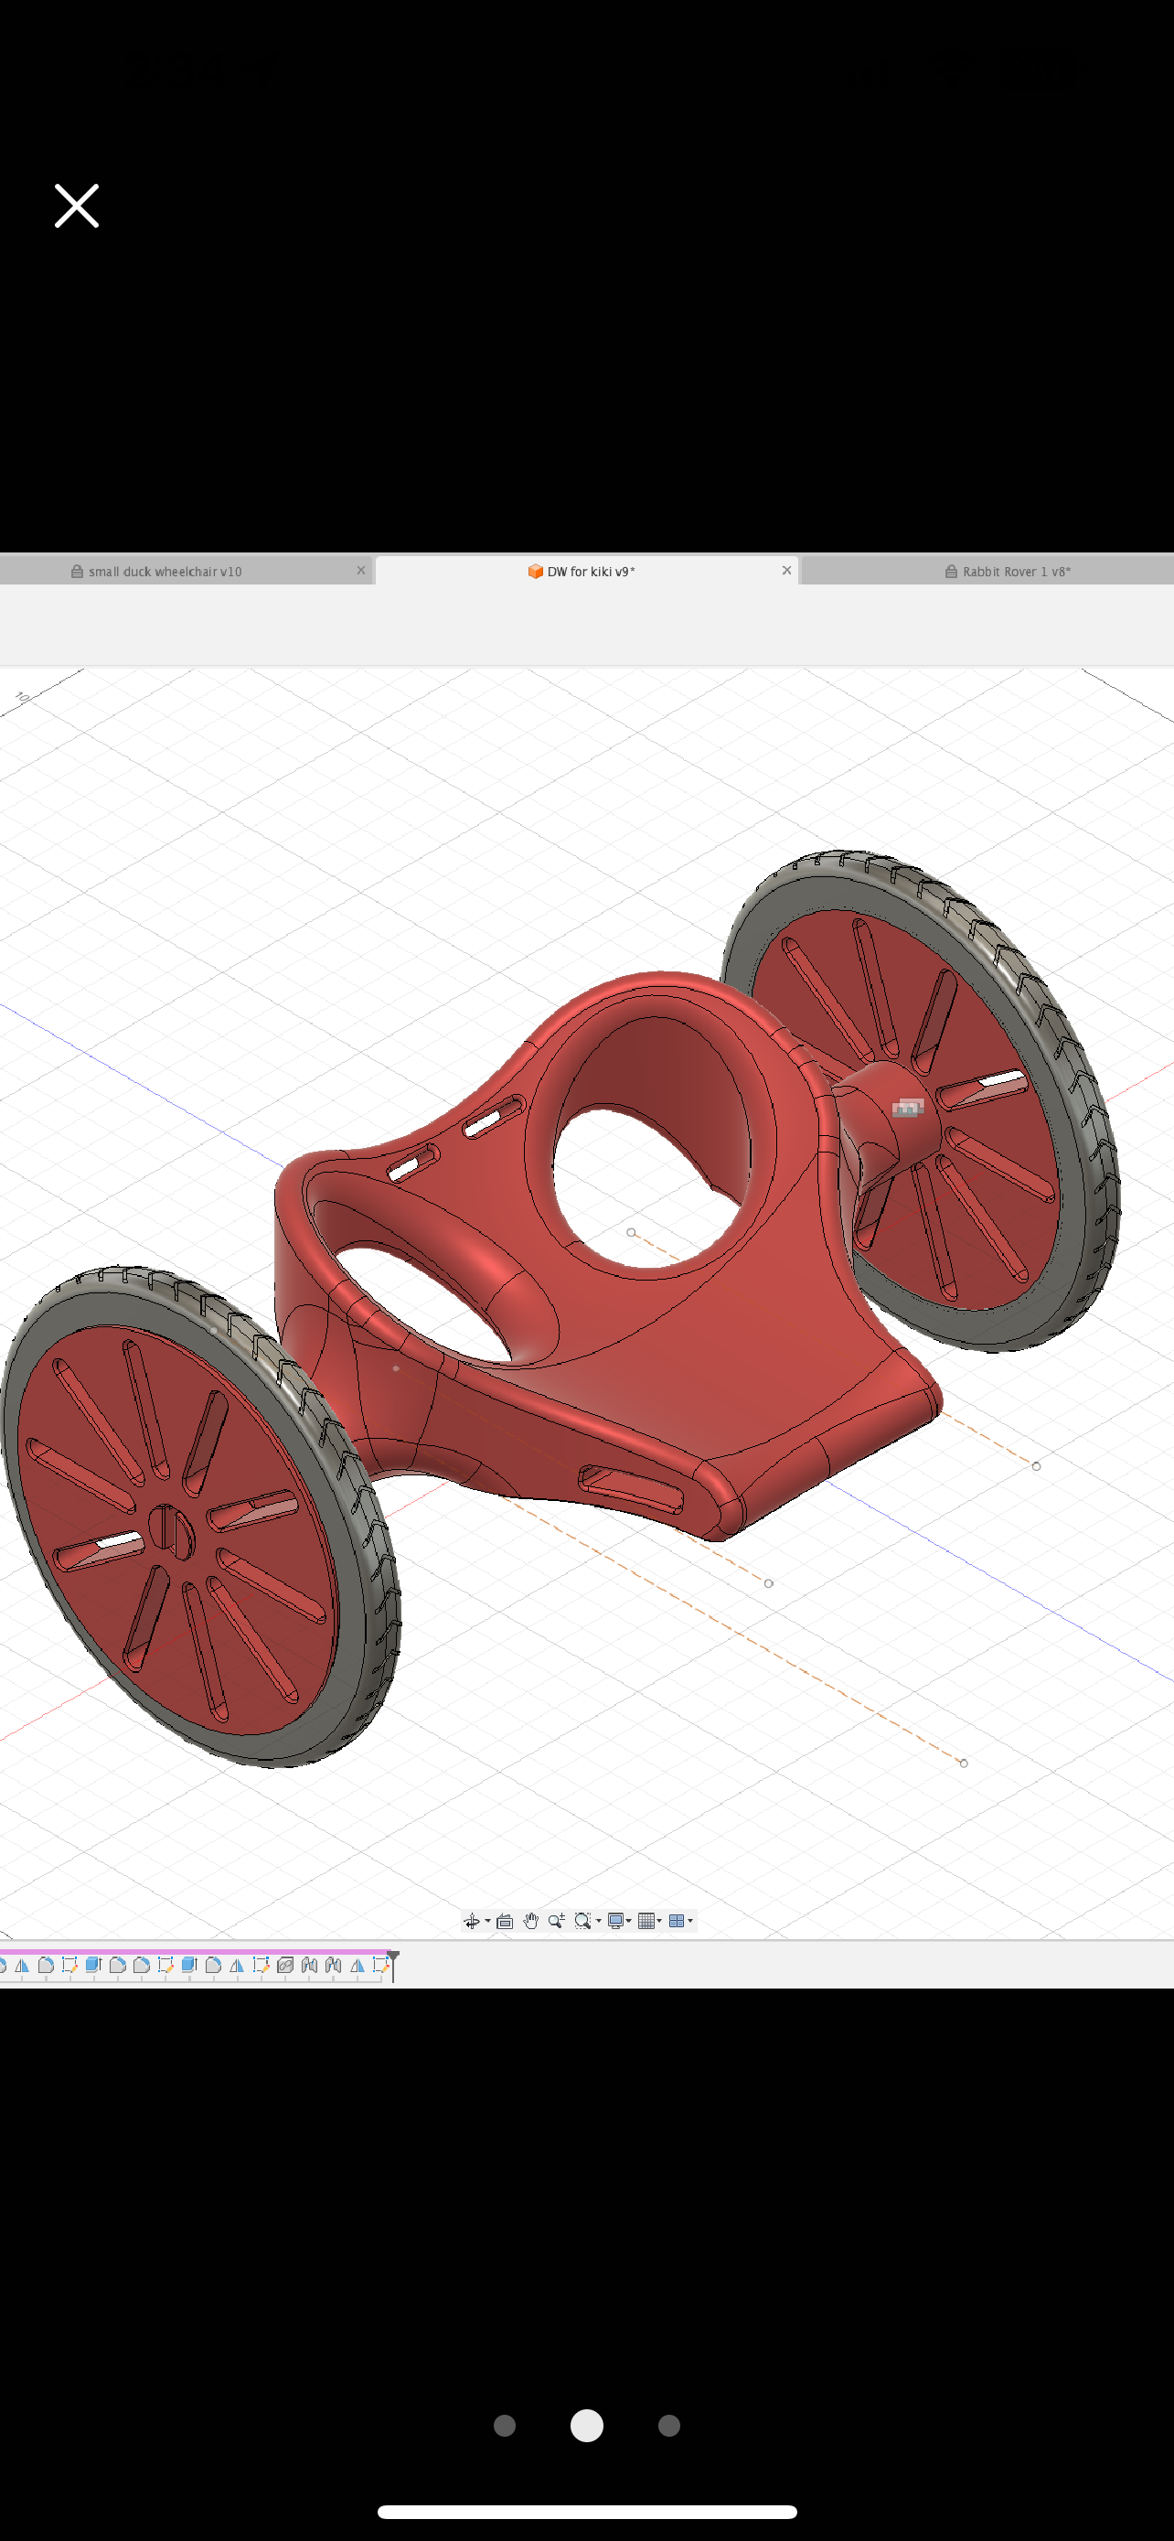Switch to Rabbit Rover 1 v8 tab
Image resolution: width=1174 pixels, height=2541 pixels.
(x=1015, y=571)
